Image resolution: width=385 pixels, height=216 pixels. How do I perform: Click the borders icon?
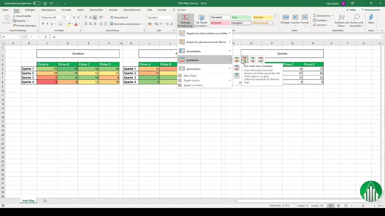click(60, 24)
